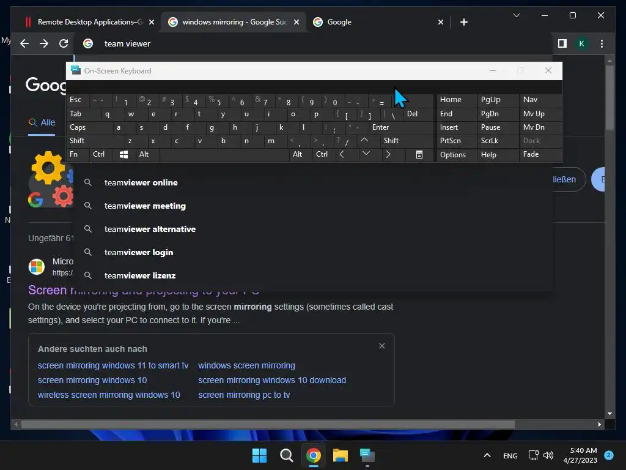Toggle the Caps key on keyboard

pyautogui.click(x=89, y=127)
